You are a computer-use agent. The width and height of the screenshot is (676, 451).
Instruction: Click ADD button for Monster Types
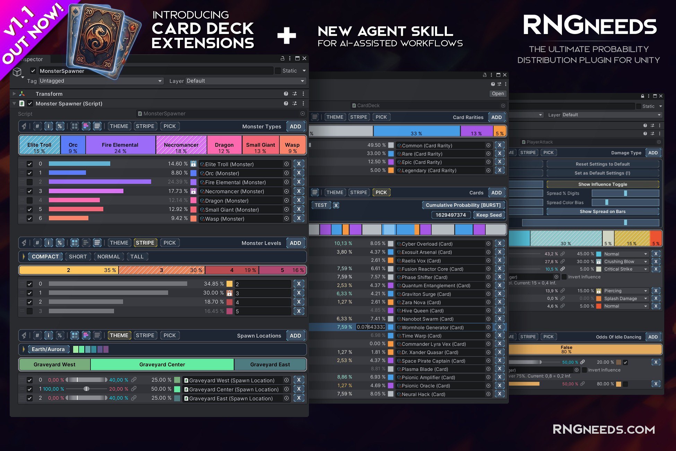click(295, 126)
